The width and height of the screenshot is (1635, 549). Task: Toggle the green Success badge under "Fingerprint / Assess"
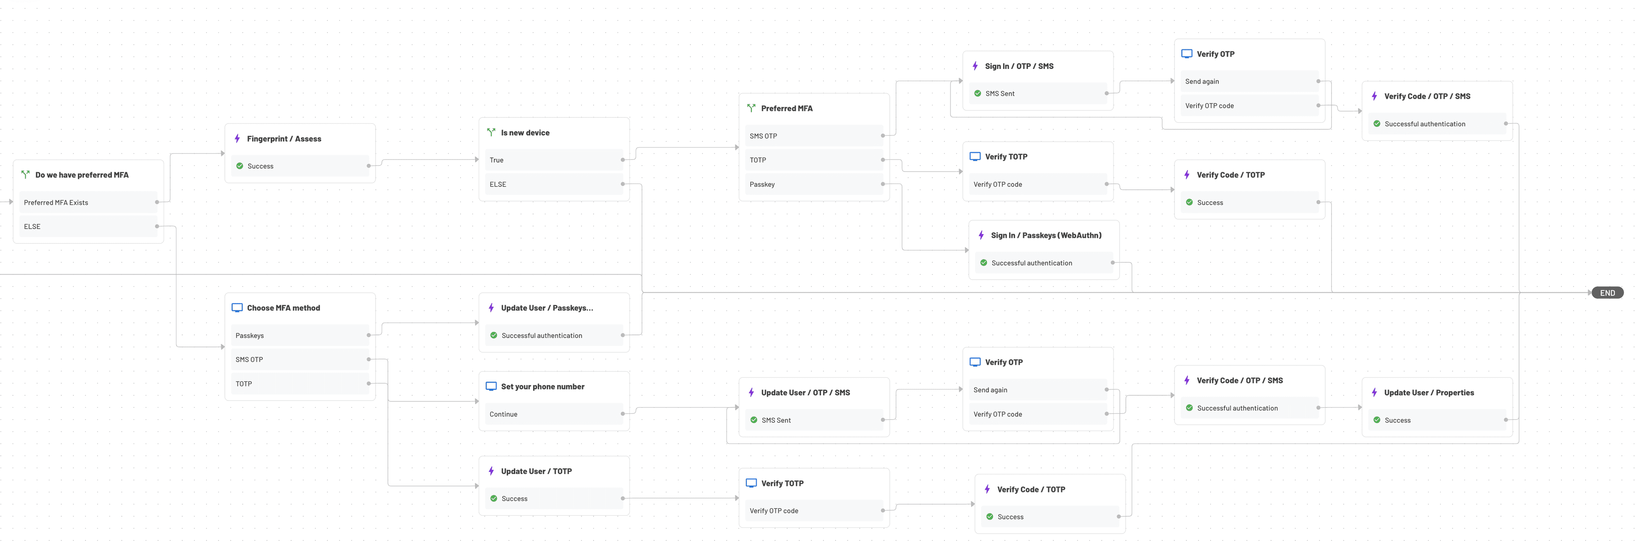(x=240, y=166)
